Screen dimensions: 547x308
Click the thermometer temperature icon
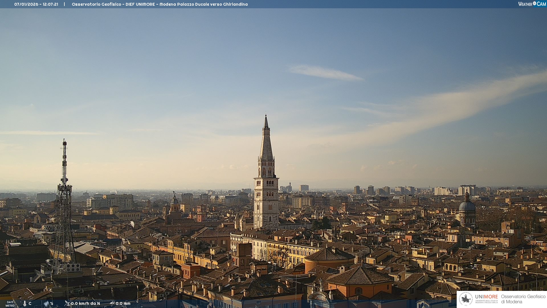[x=25, y=304]
